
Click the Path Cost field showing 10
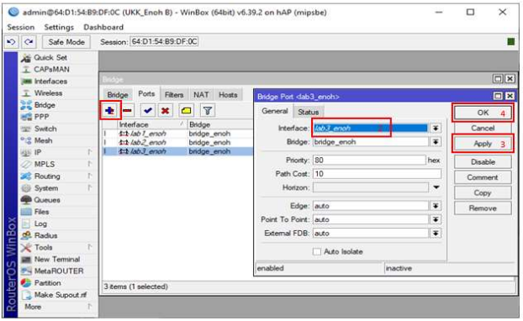pyautogui.click(x=377, y=174)
